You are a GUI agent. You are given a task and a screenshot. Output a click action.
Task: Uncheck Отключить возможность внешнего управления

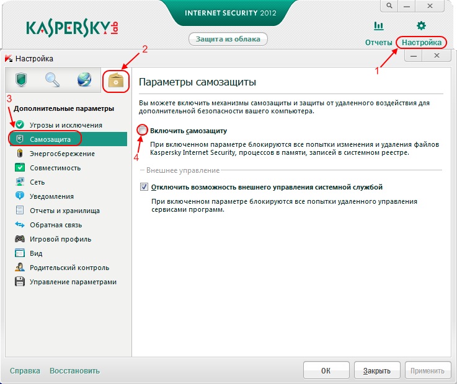click(144, 186)
